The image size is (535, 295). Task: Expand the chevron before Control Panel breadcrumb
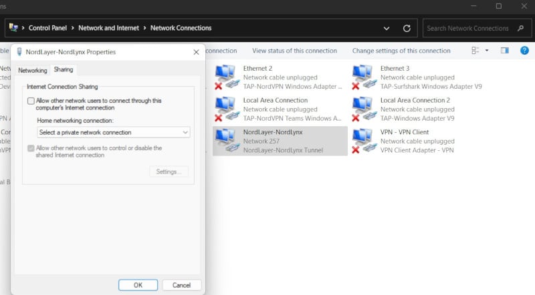click(23, 28)
